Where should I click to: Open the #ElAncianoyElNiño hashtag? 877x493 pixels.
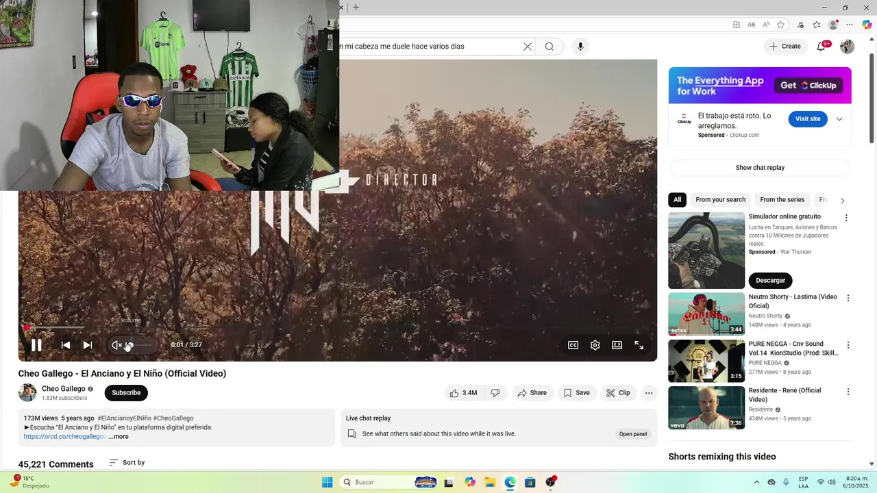click(x=124, y=418)
